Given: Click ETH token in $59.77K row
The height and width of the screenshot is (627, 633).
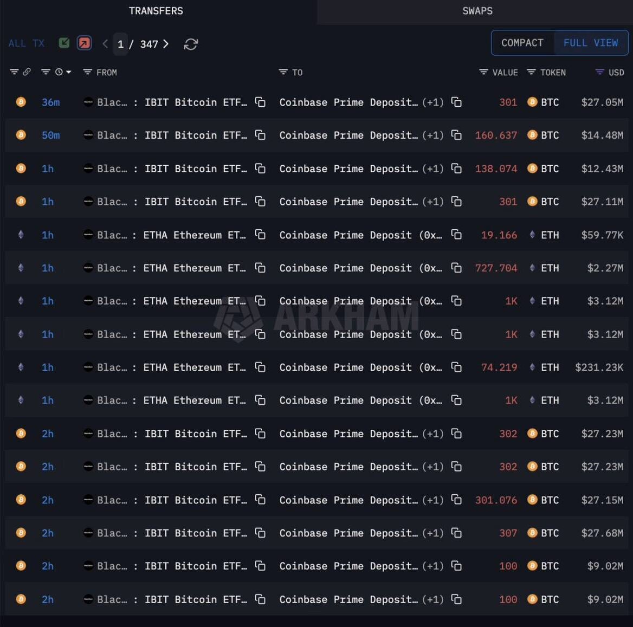Looking at the screenshot, I should tap(544, 235).
